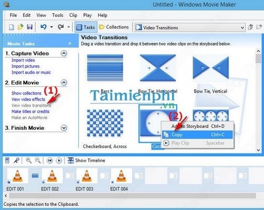Click the Open Project folder icon
This screenshot has height=210, width=264.
(21, 27)
